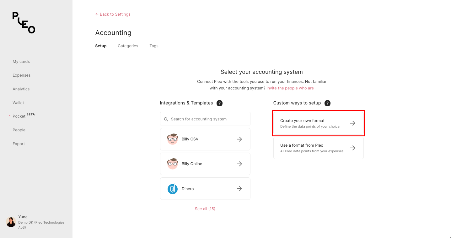The height and width of the screenshot is (238, 451).
Task: Choose Use a format from Pleo
Action: click(x=319, y=148)
